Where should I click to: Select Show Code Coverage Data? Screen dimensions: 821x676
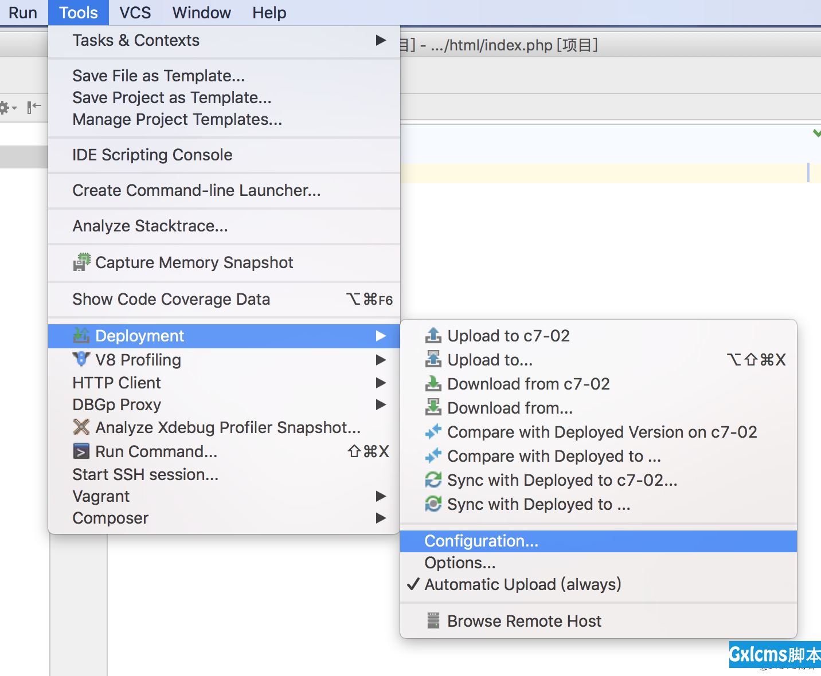click(224, 299)
